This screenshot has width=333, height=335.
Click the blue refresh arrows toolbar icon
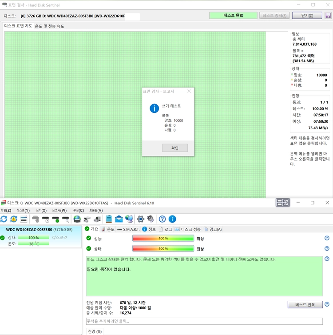pyautogui.click(x=4, y=219)
